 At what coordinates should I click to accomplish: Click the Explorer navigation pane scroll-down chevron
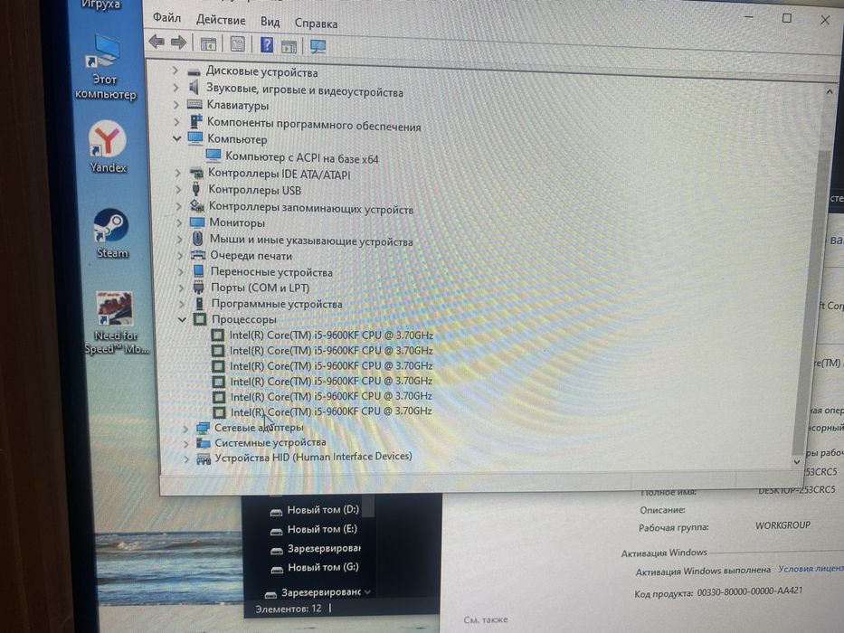coord(367,592)
